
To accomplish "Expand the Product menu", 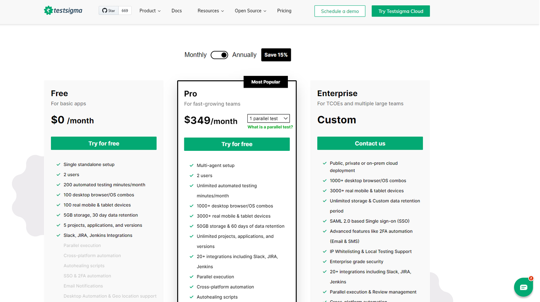I will [150, 11].
